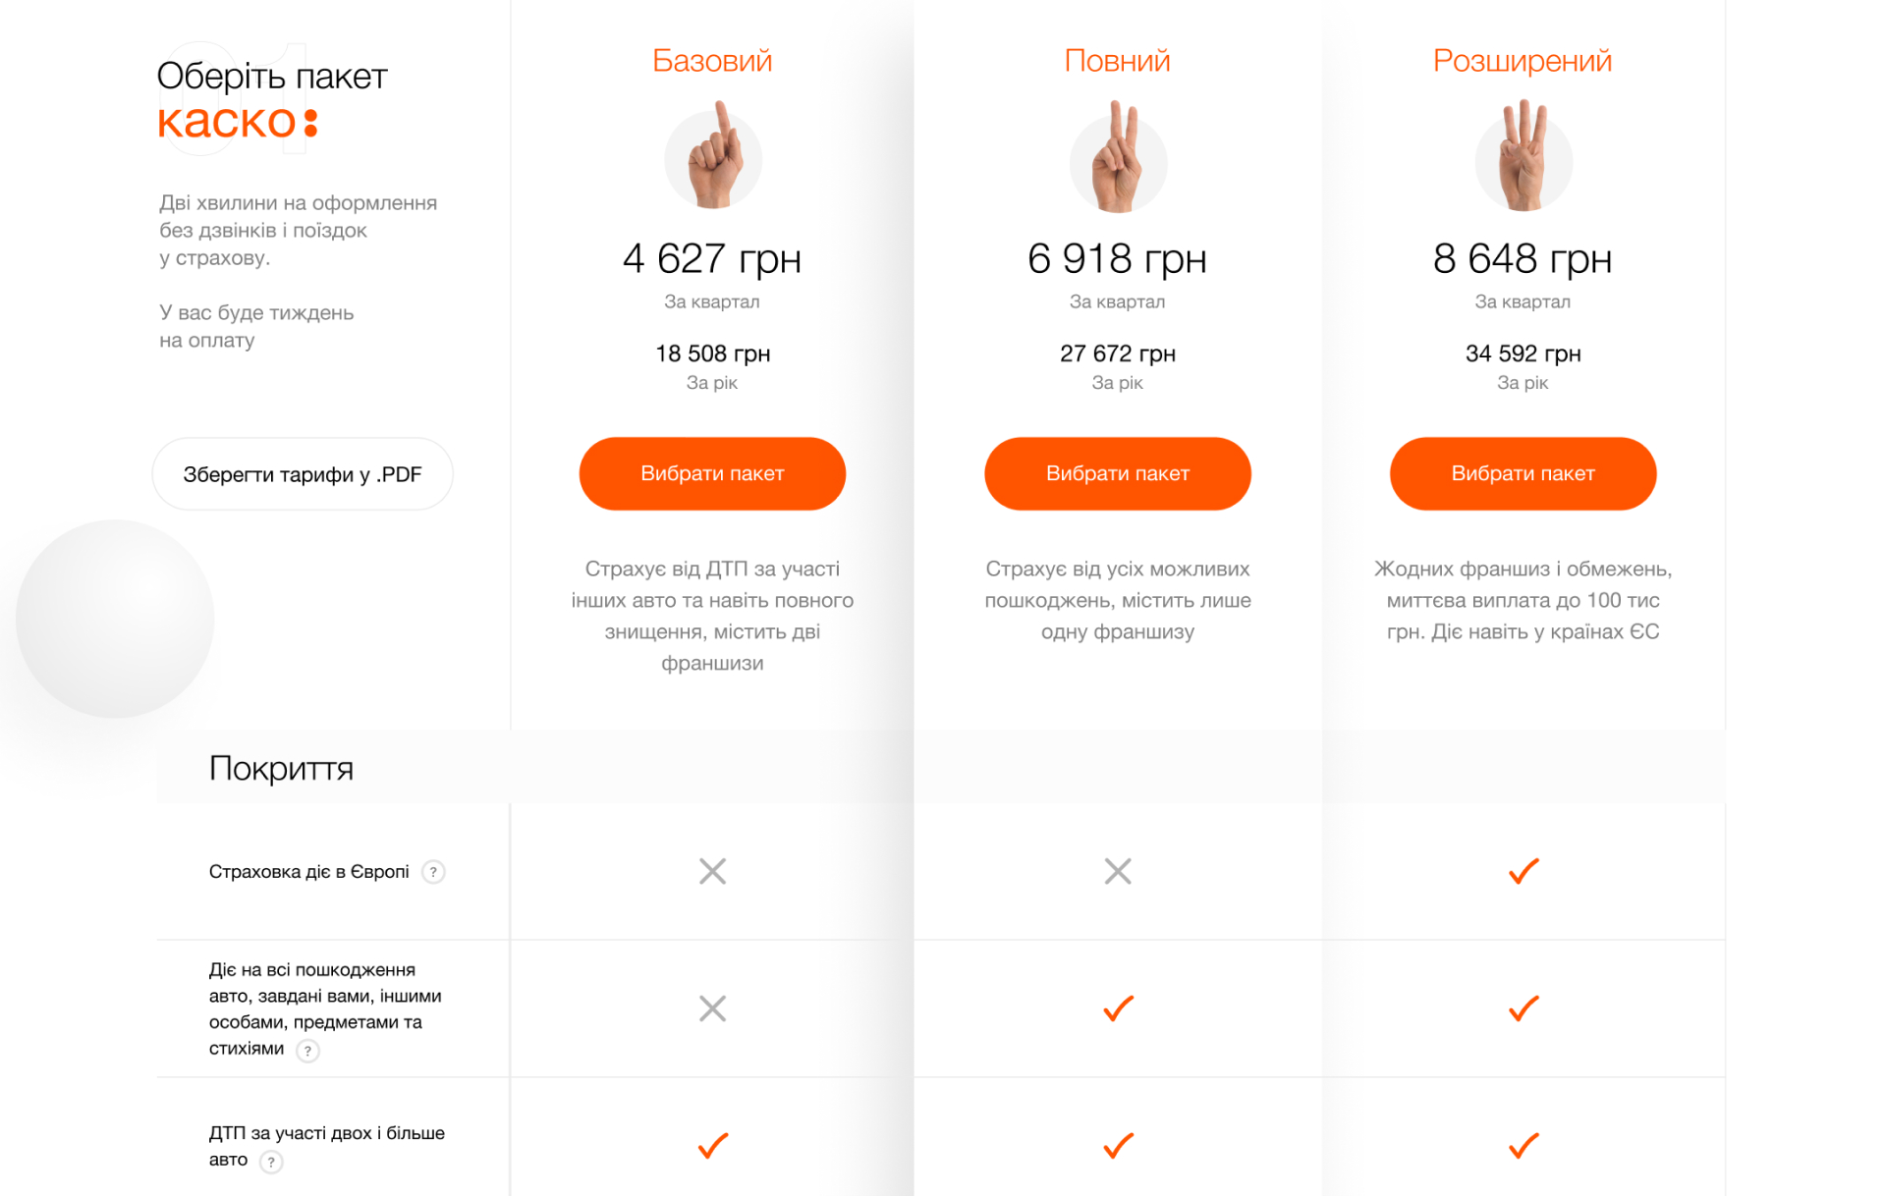Click help icon next to Страховка діє в Європі
Viewport: 1884px width, 1196px height.
click(x=433, y=872)
